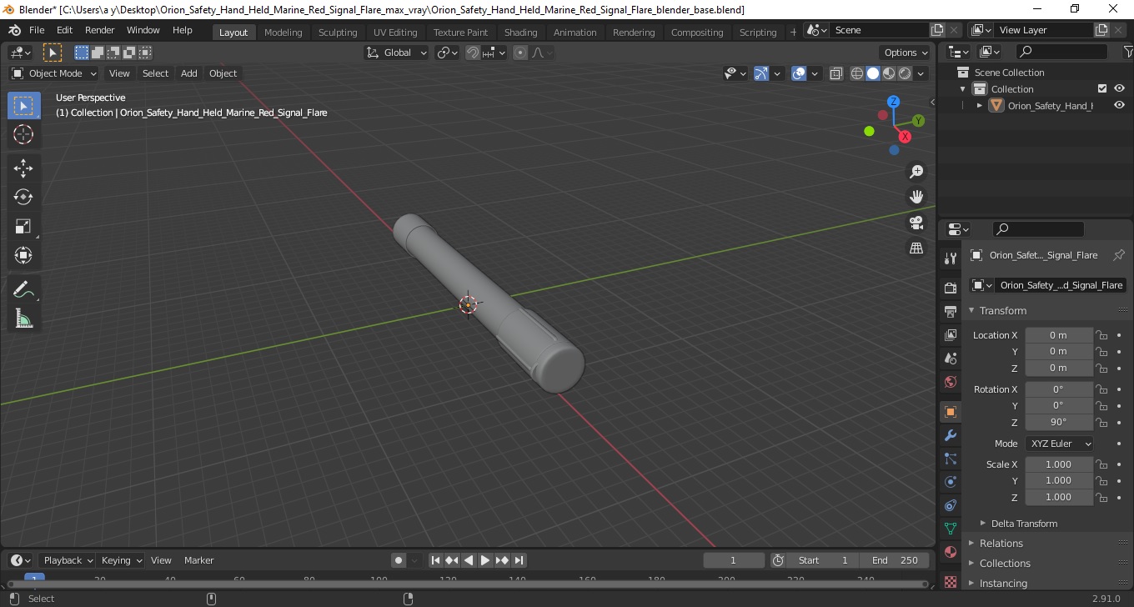Open the Object properties tab

coord(951,412)
